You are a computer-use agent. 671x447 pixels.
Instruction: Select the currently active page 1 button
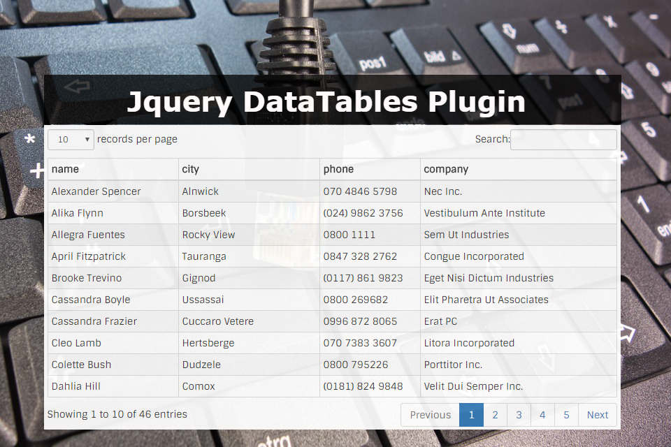coord(471,414)
